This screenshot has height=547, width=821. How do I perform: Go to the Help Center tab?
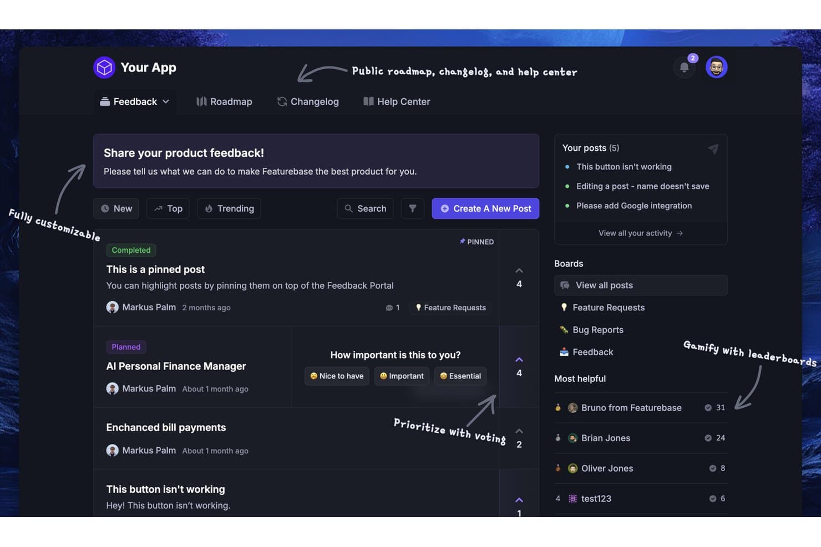click(397, 102)
